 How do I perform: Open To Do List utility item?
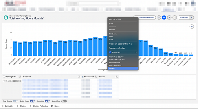[x=8, y=106]
